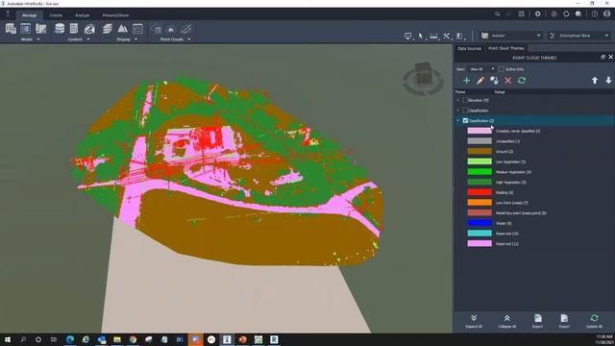The width and height of the screenshot is (615, 346).
Task: Click point cloud terrain generation icon
Action: (171, 29)
